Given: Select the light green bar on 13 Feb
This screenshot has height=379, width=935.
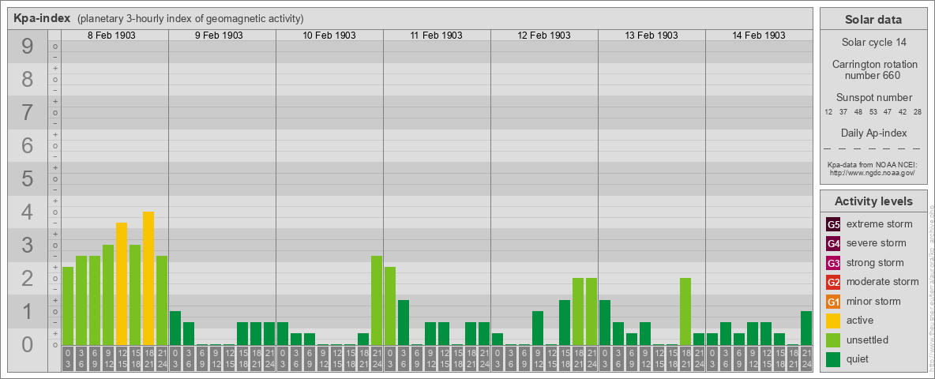Looking at the screenshot, I should coord(685,311).
